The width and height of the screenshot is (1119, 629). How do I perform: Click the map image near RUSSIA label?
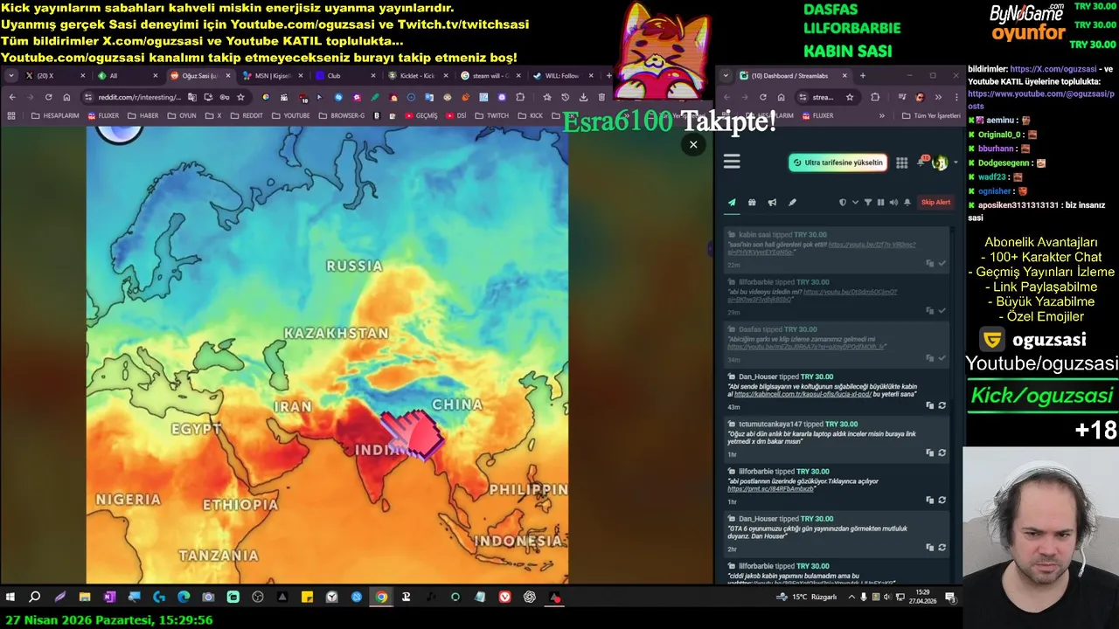354,266
